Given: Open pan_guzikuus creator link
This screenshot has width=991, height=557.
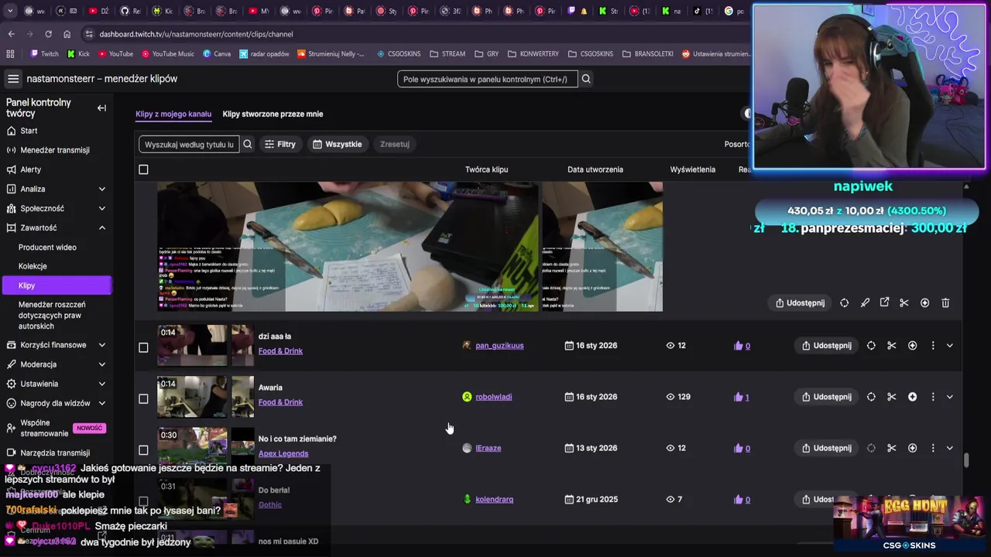Looking at the screenshot, I should coord(499,346).
